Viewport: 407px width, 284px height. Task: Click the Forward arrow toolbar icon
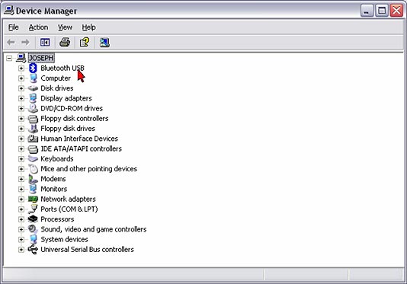click(25, 42)
